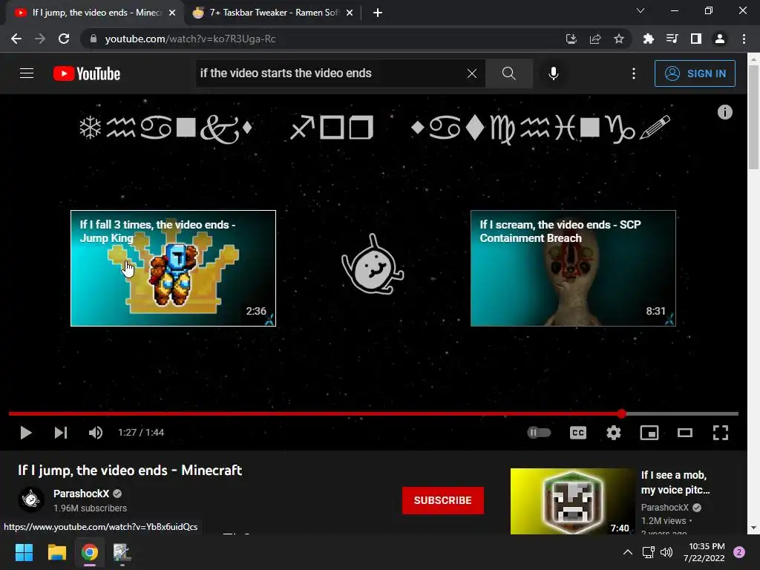Open Chrome tab search chevron
Screen dimensions: 760x570
coord(641,10)
